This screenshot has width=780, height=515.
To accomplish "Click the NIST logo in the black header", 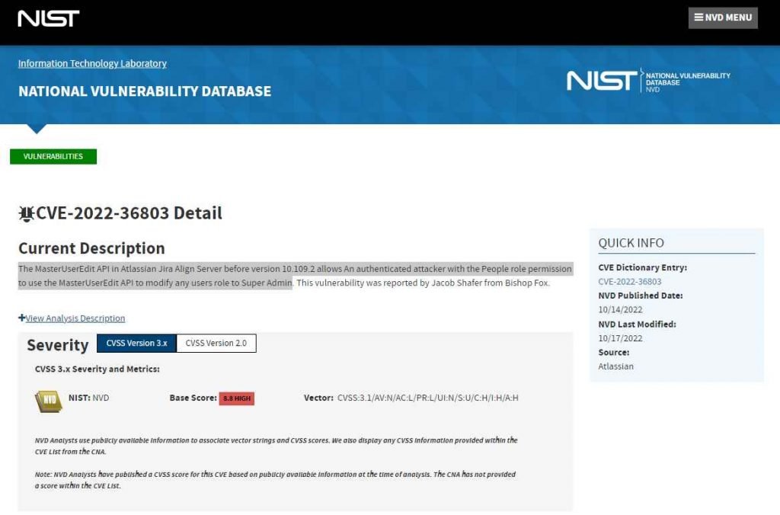I will coord(48,19).
